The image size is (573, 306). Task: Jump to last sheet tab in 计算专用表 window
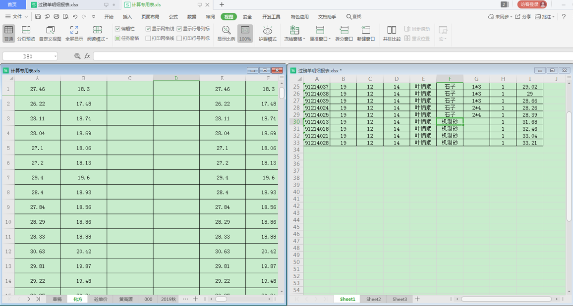point(38,299)
